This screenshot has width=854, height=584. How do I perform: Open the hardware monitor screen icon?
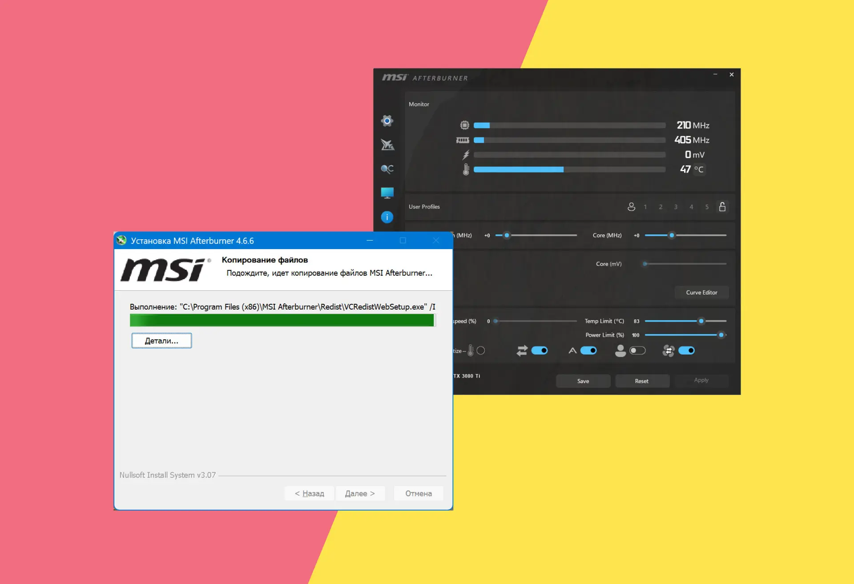387,193
